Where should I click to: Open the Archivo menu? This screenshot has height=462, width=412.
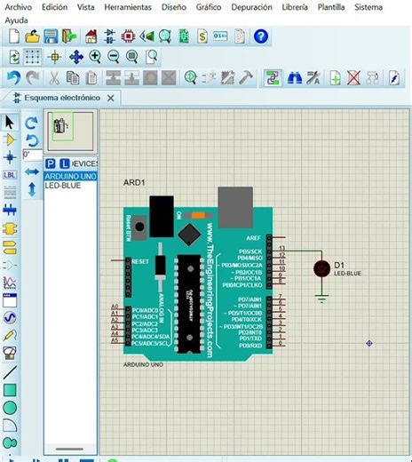click(x=19, y=7)
